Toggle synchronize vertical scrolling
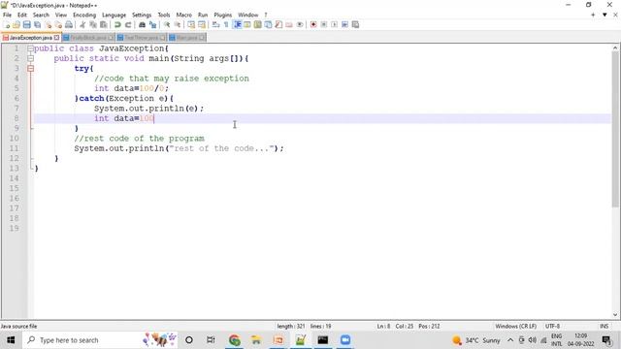Image resolution: width=621 pixels, height=349 pixels. 191,24
